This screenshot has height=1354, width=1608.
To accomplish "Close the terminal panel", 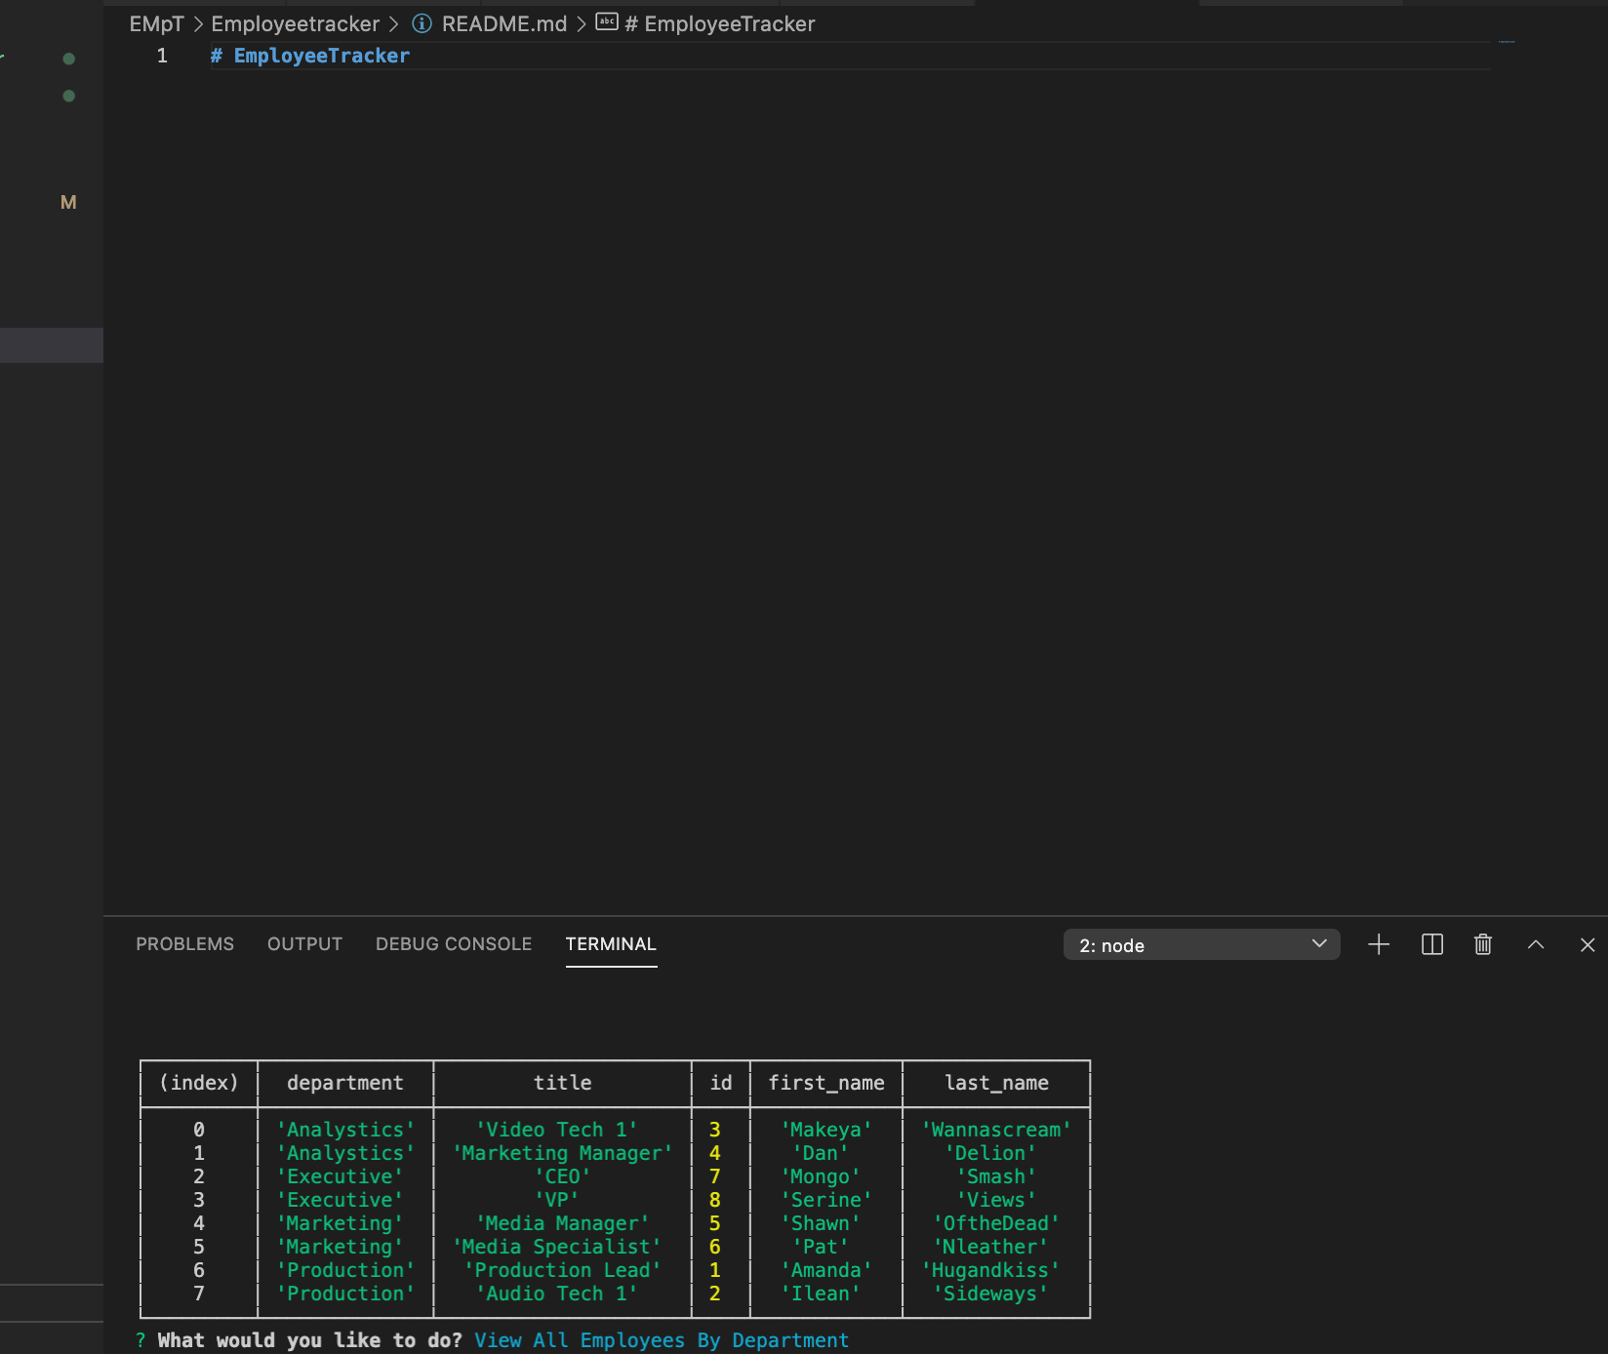I will [x=1588, y=944].
